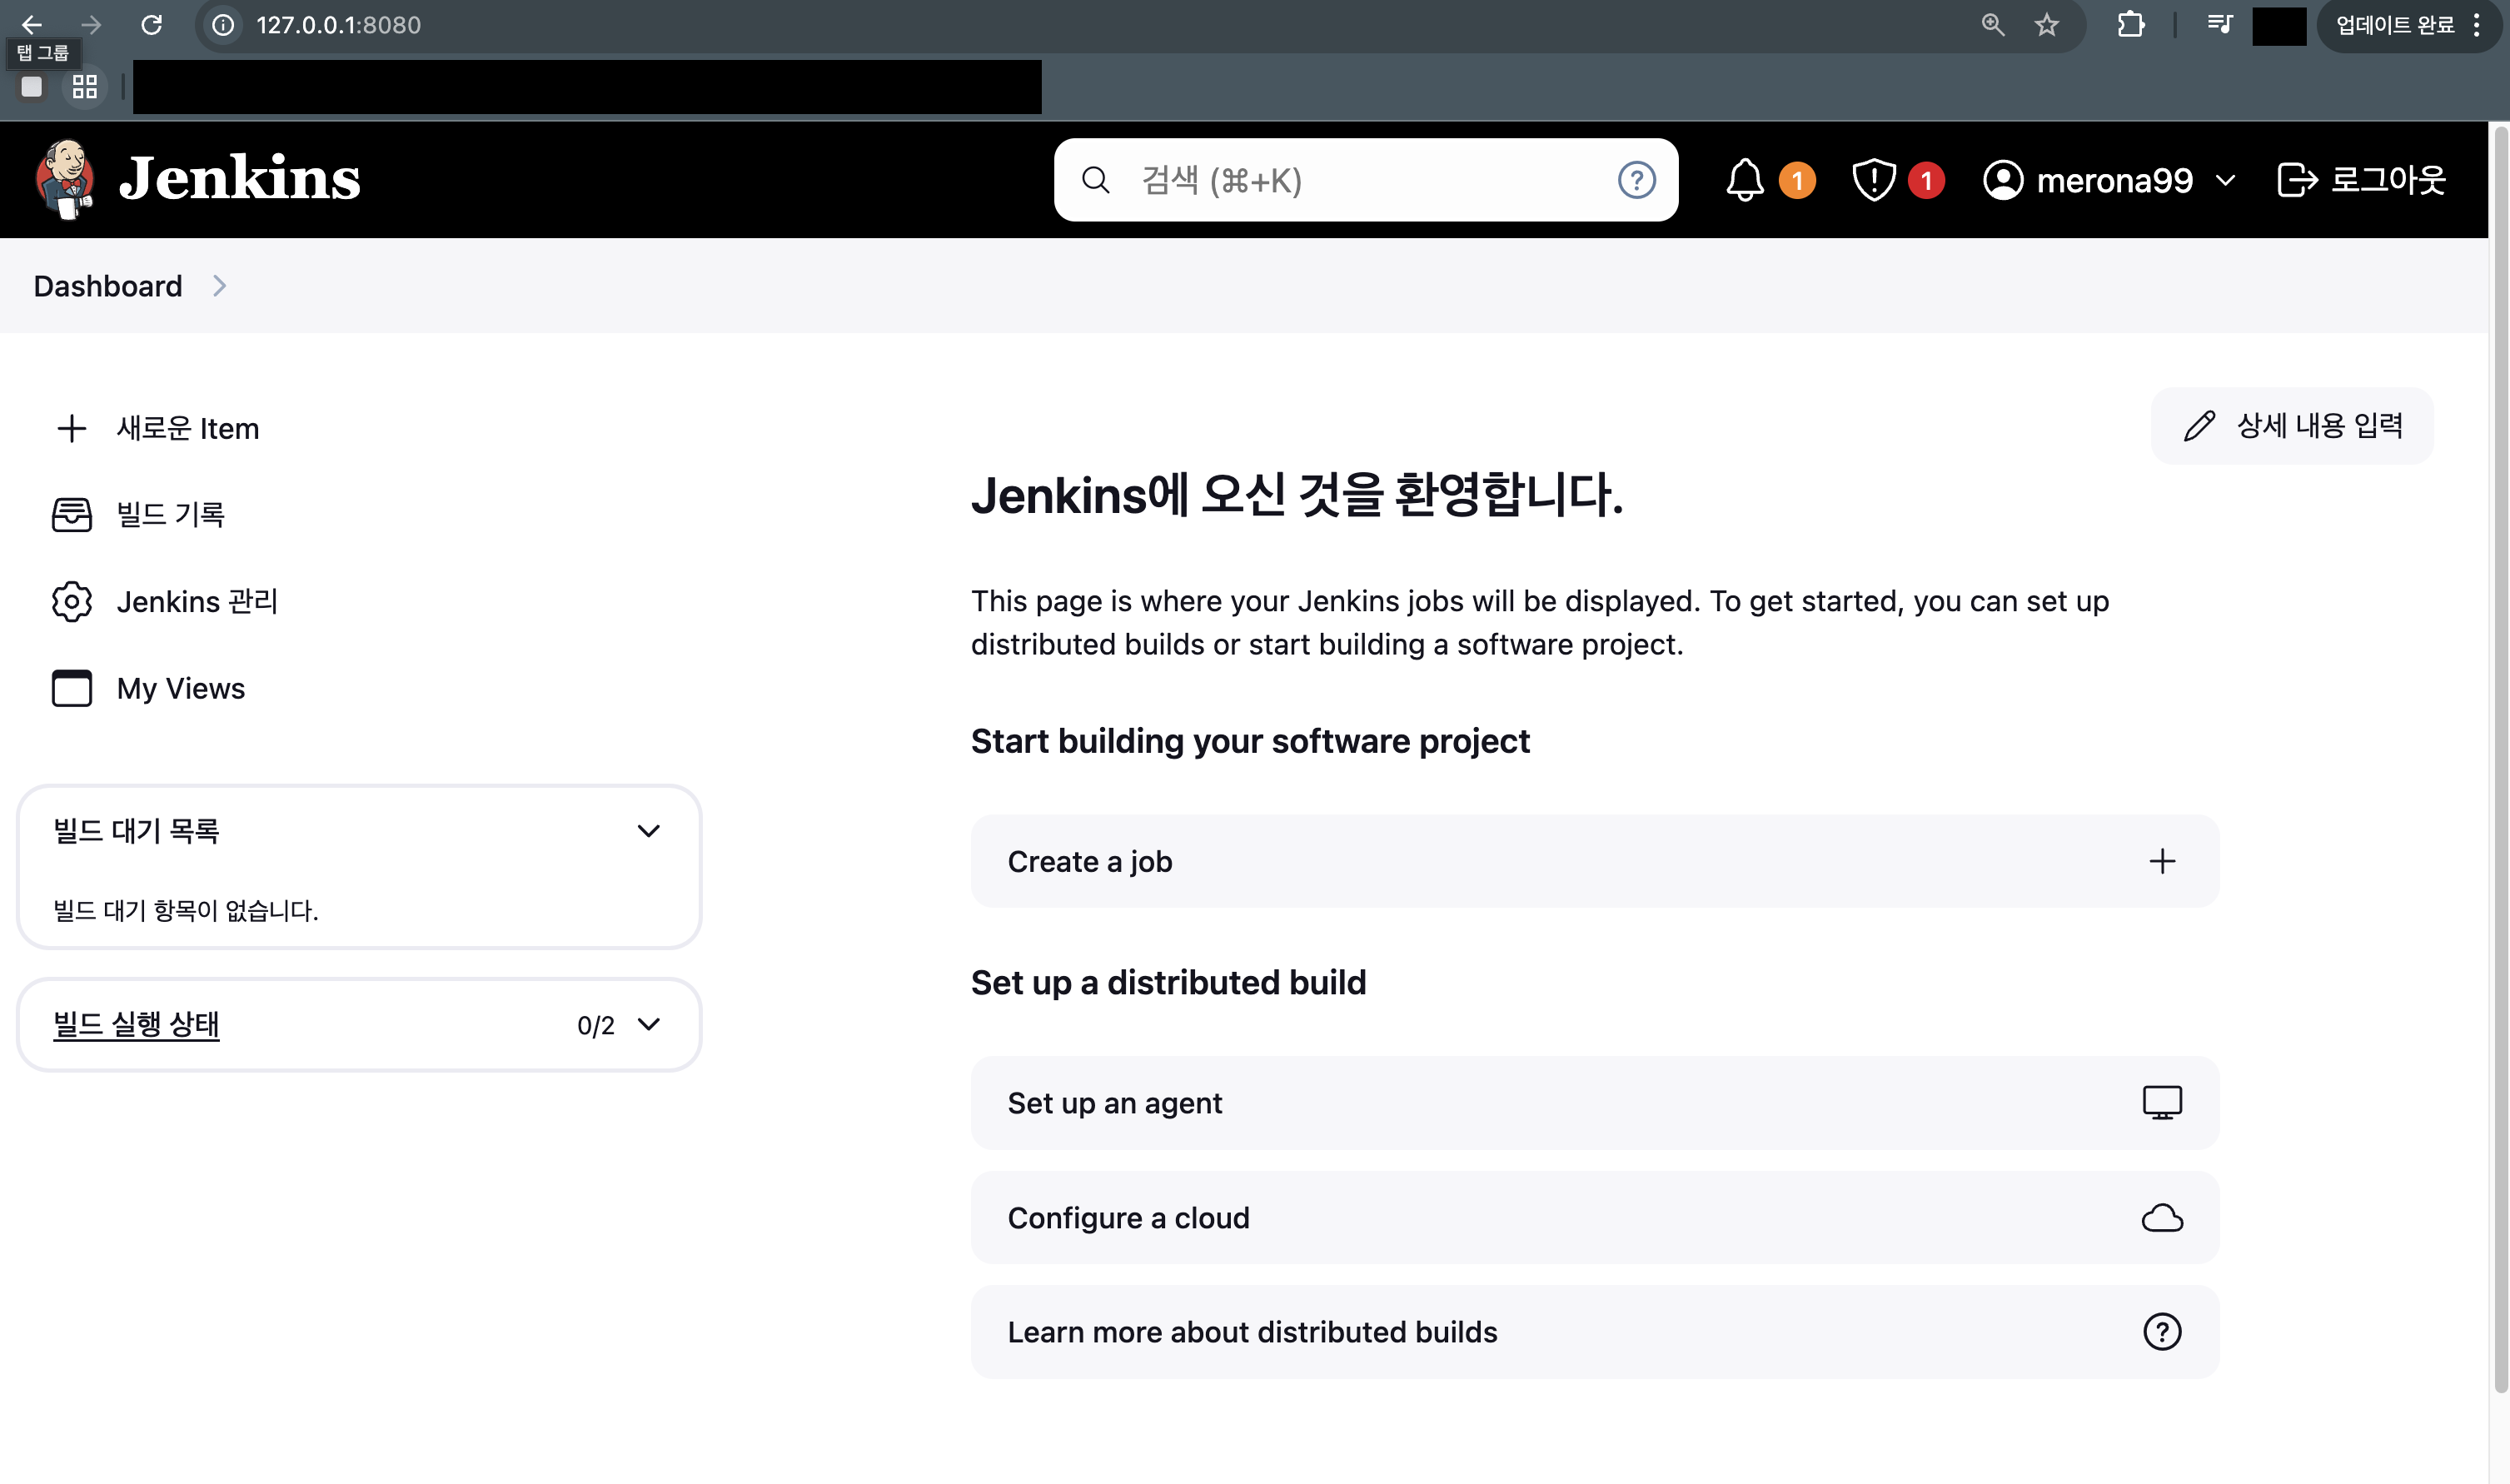Click the red security warning badge
Image resolution: width=2510 pixels, height=1484 pixels.
(x=1926, y=180)
